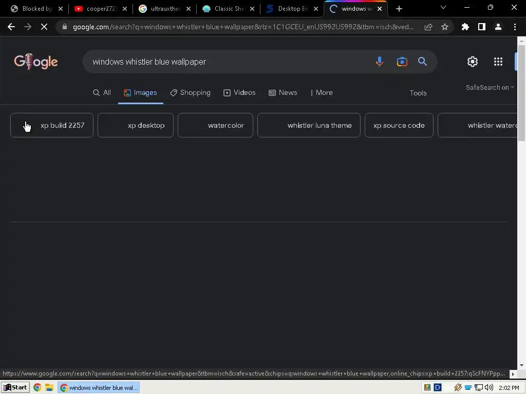This screenshot has width=526, height=394.
Task: Expand the More search categories menu
Action: [x=322, y=92]
